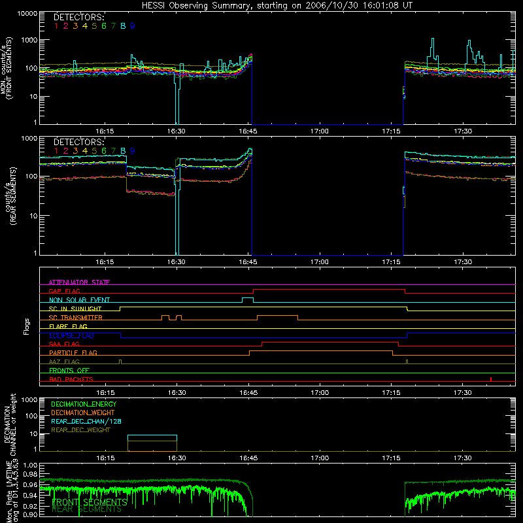Click dark green detector 7 in front segments legend

click(113, 26)
